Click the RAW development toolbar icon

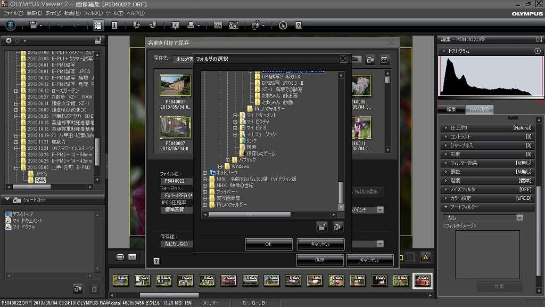coord(218,25)
